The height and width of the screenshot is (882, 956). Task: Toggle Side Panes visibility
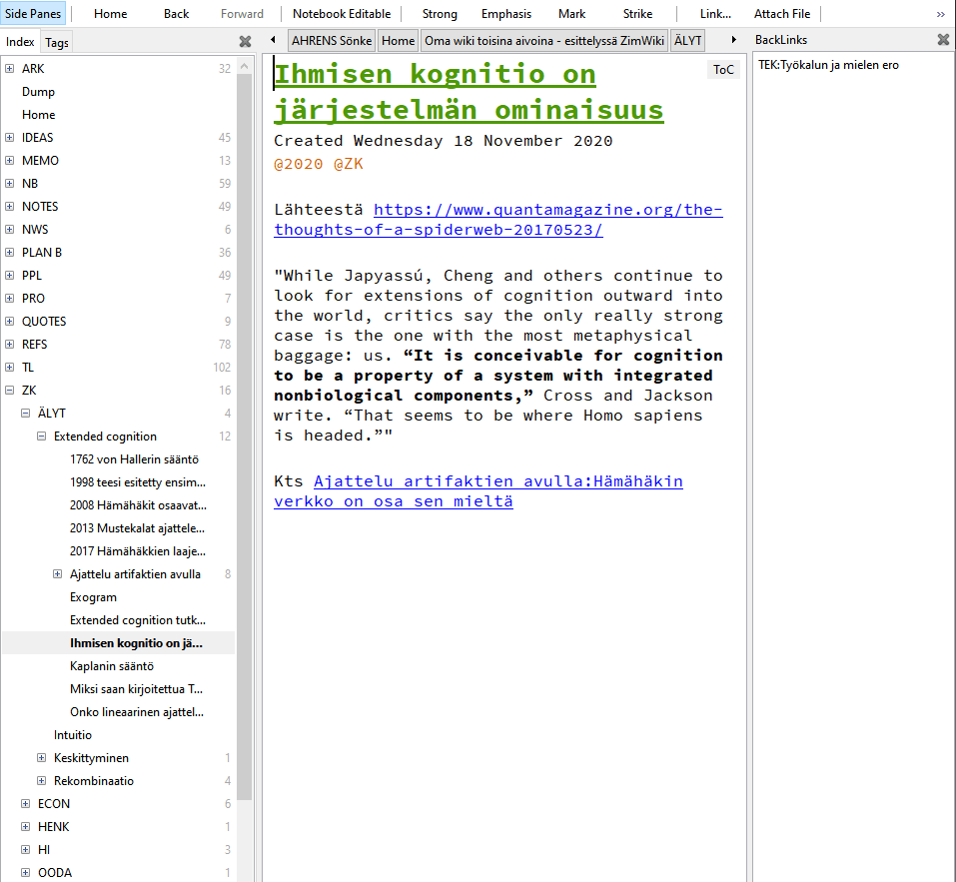[x=34, y=14]
